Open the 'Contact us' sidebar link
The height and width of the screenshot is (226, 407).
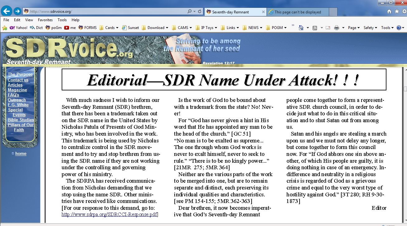[18, 80]
